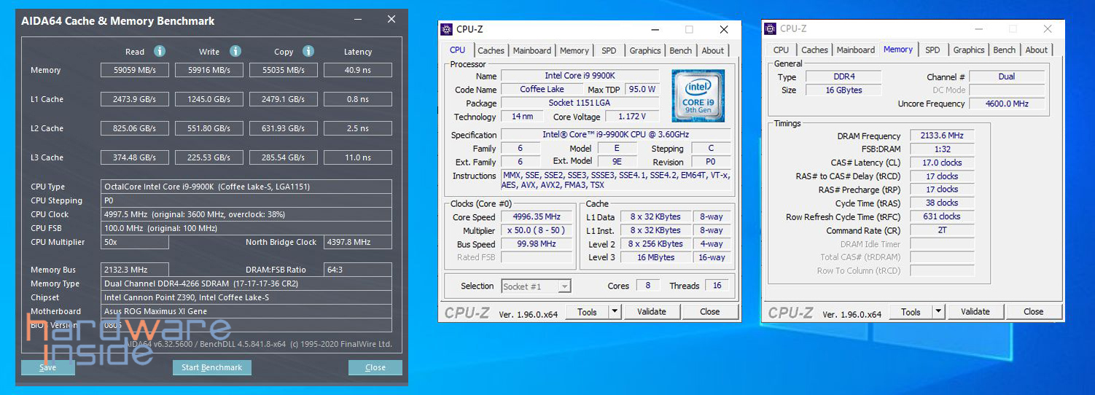The width and height of the screenshot is (1095, 395).
Task: Click Tools button in left CPU-Z
Action: tap(587, 311)
